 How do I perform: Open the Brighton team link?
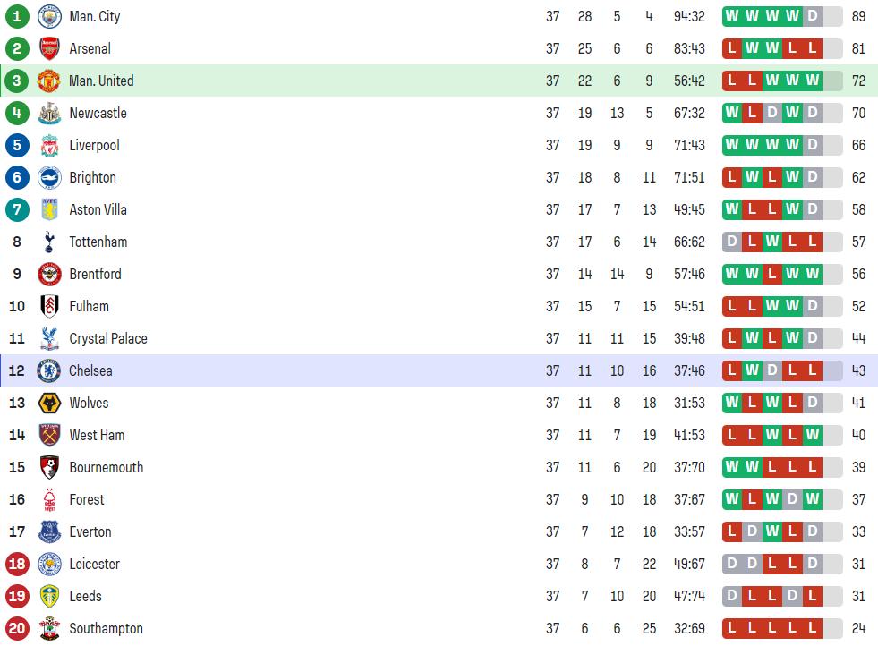(92, 177)
